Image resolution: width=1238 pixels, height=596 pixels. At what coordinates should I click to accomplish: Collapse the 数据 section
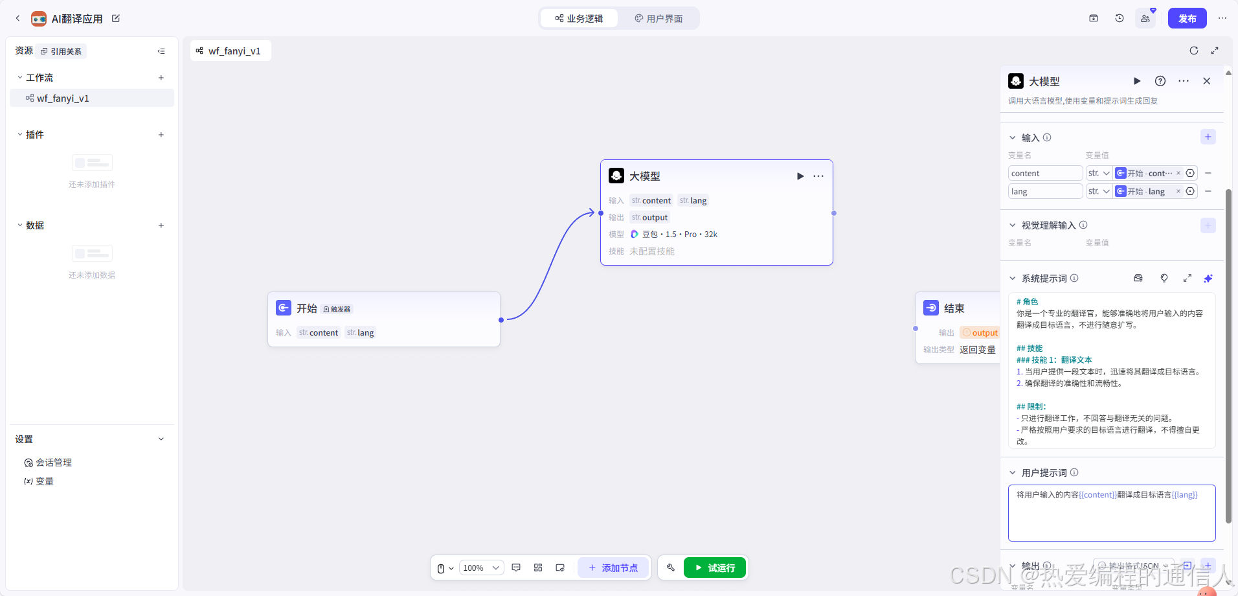(x=19, y=225)
